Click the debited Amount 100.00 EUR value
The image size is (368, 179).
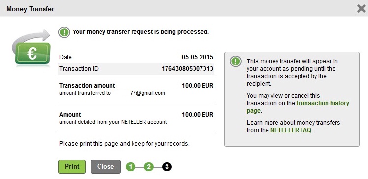(x=198, y=115)
